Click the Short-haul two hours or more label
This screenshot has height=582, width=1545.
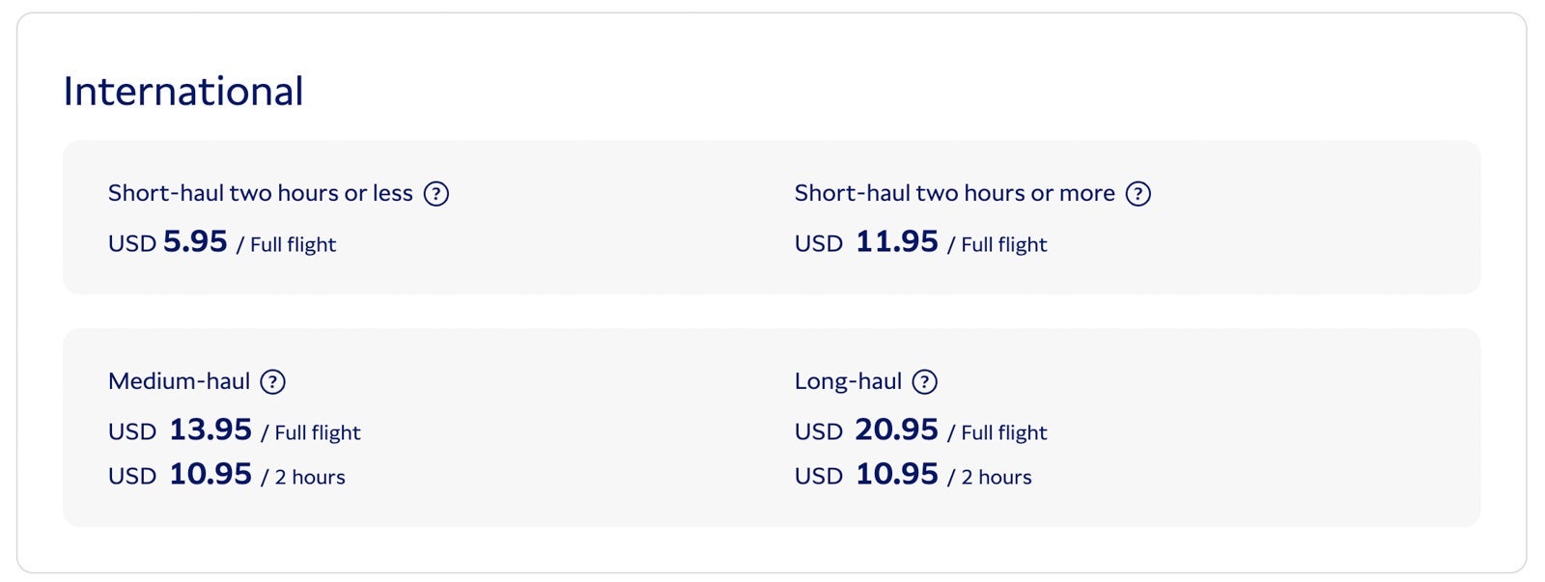click(955, 193)
